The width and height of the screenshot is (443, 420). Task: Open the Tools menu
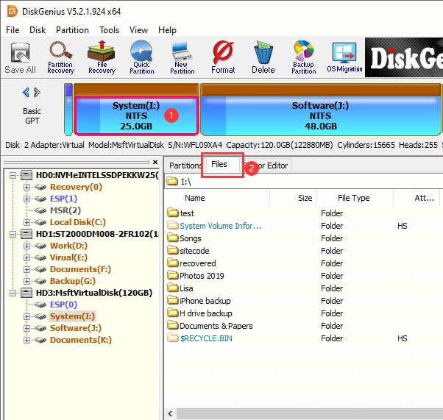(110, 30)
